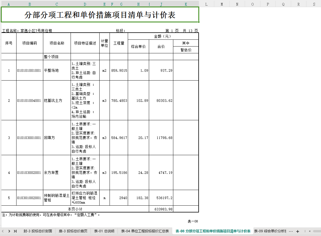Click unit price cell 20.17
This screenshot has height=236, width=321.
tap(138, 138)
